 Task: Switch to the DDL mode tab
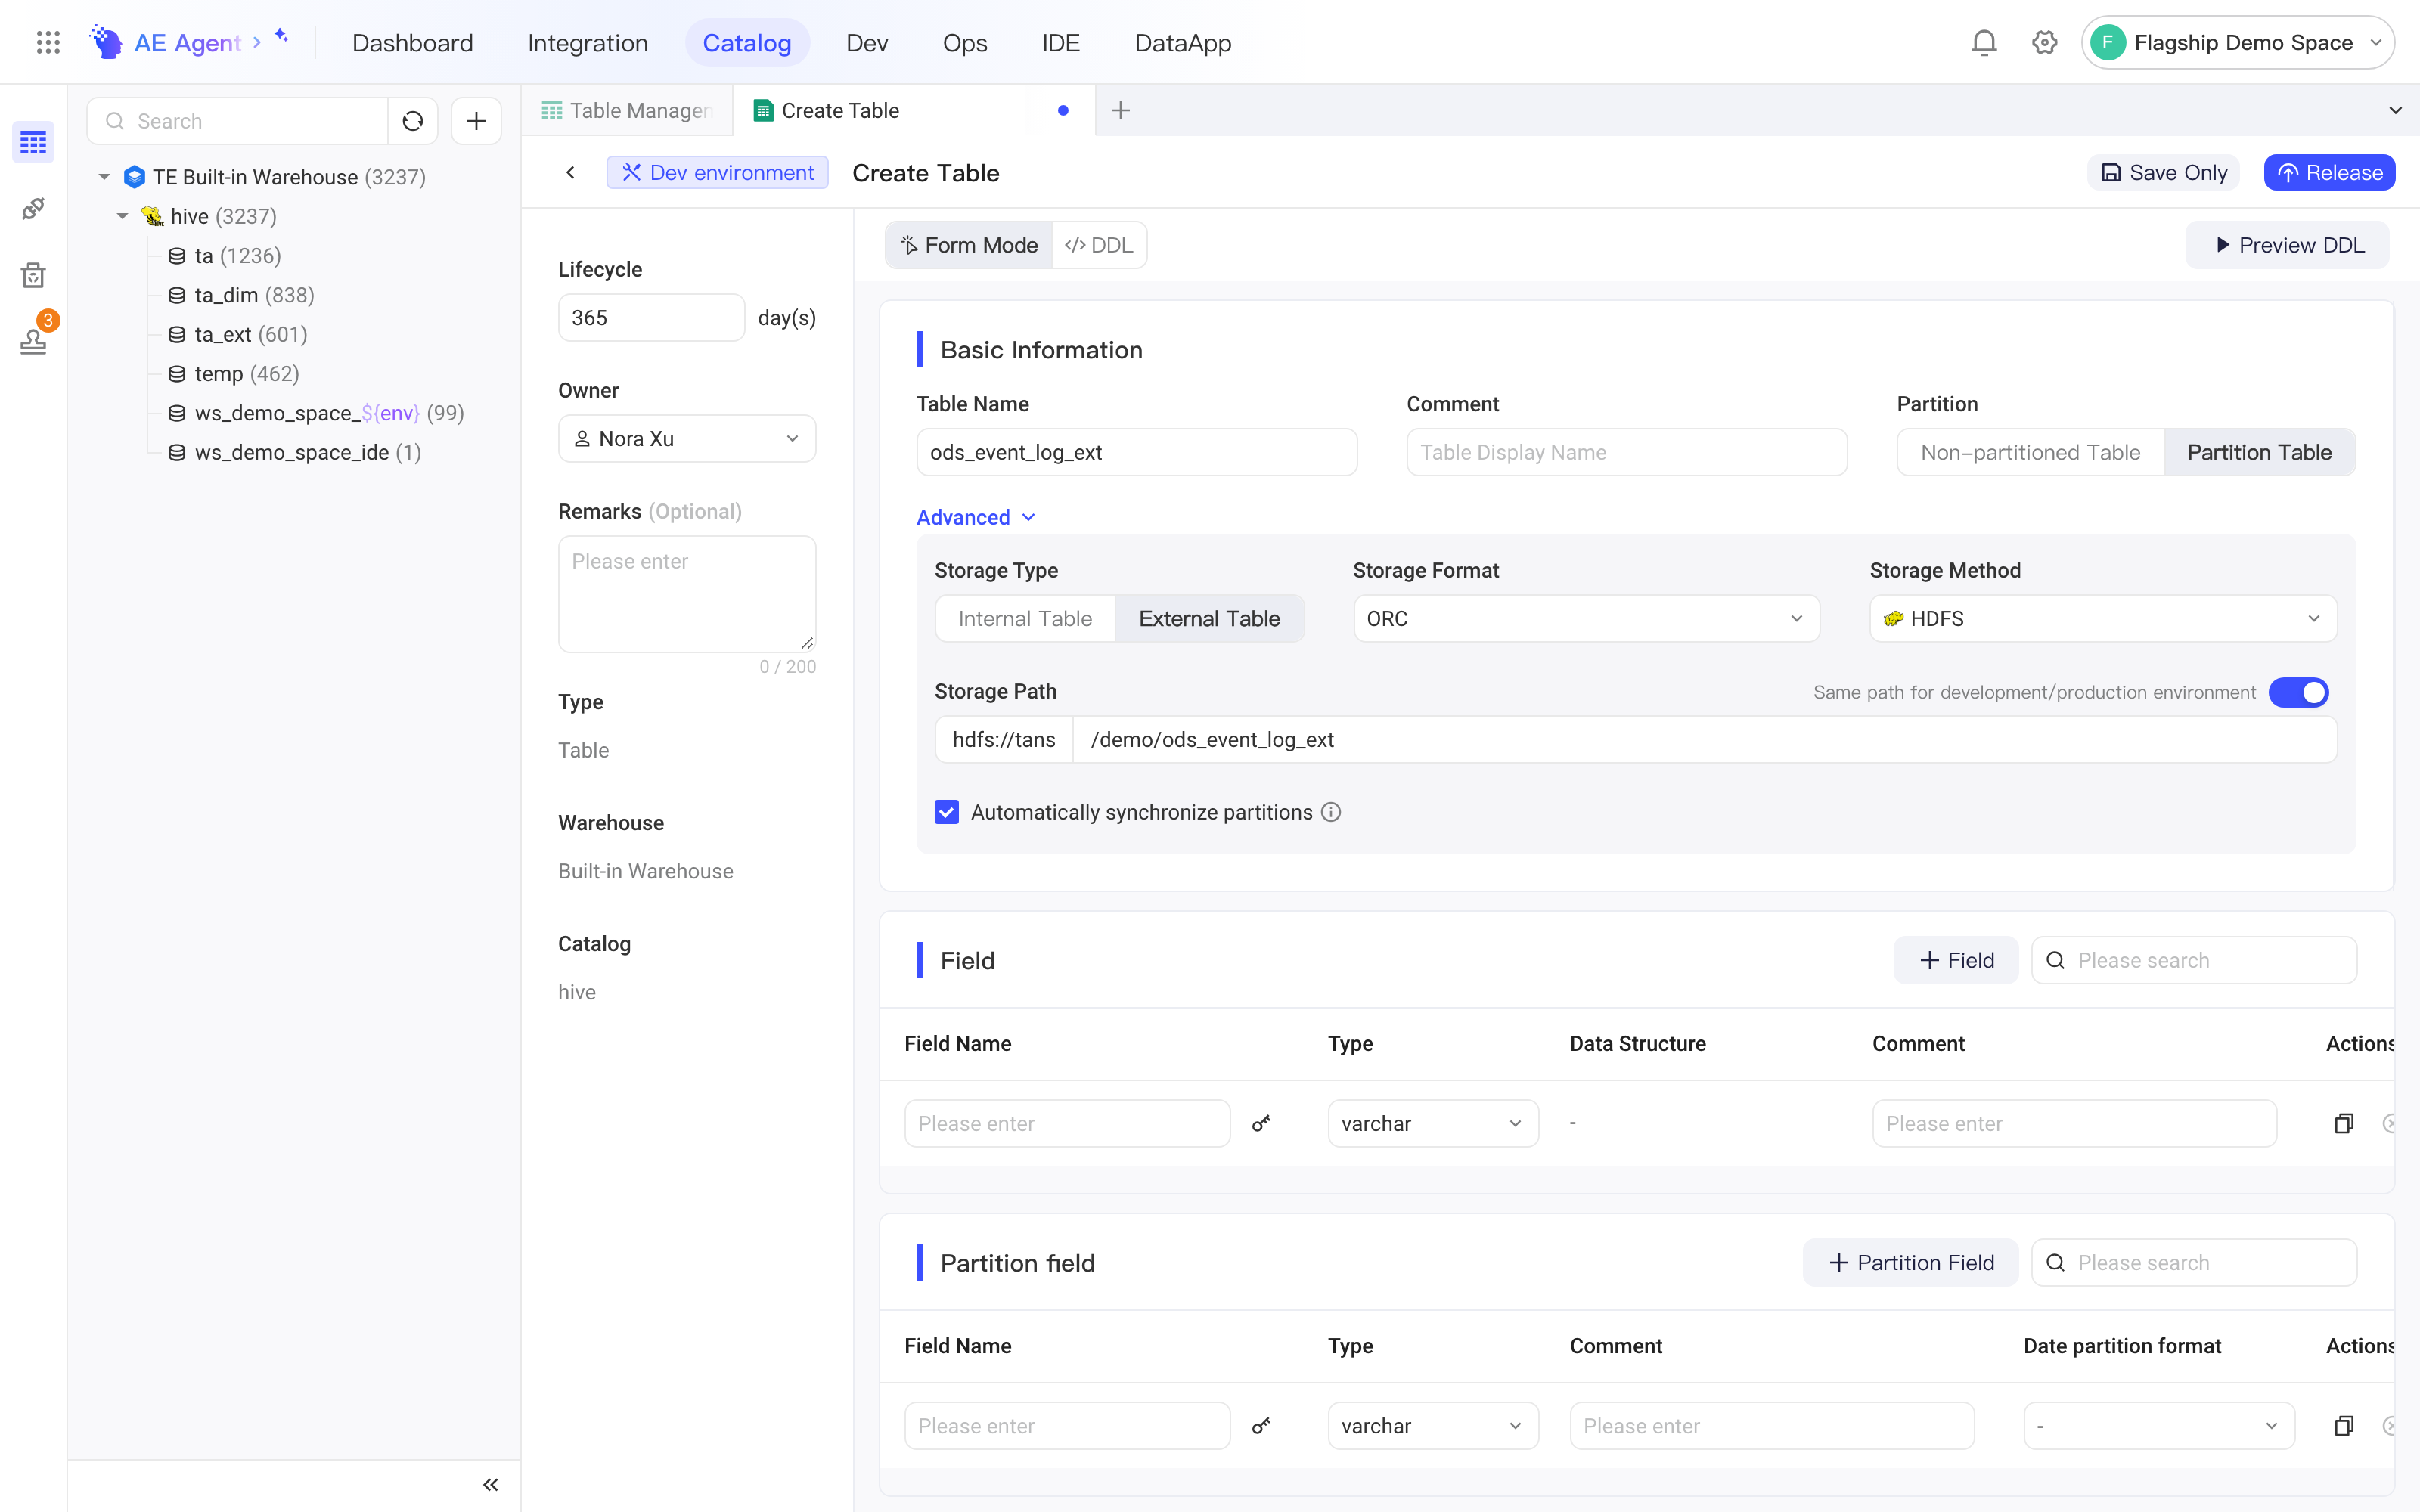point(1099,245)
